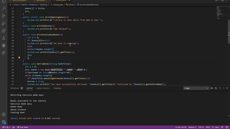
Task: Click the Ln 34, Col 10 cursor position
Action: [181, 127]
